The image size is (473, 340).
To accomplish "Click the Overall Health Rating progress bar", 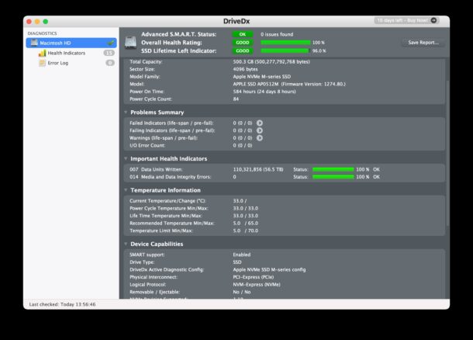I will 285,43.
